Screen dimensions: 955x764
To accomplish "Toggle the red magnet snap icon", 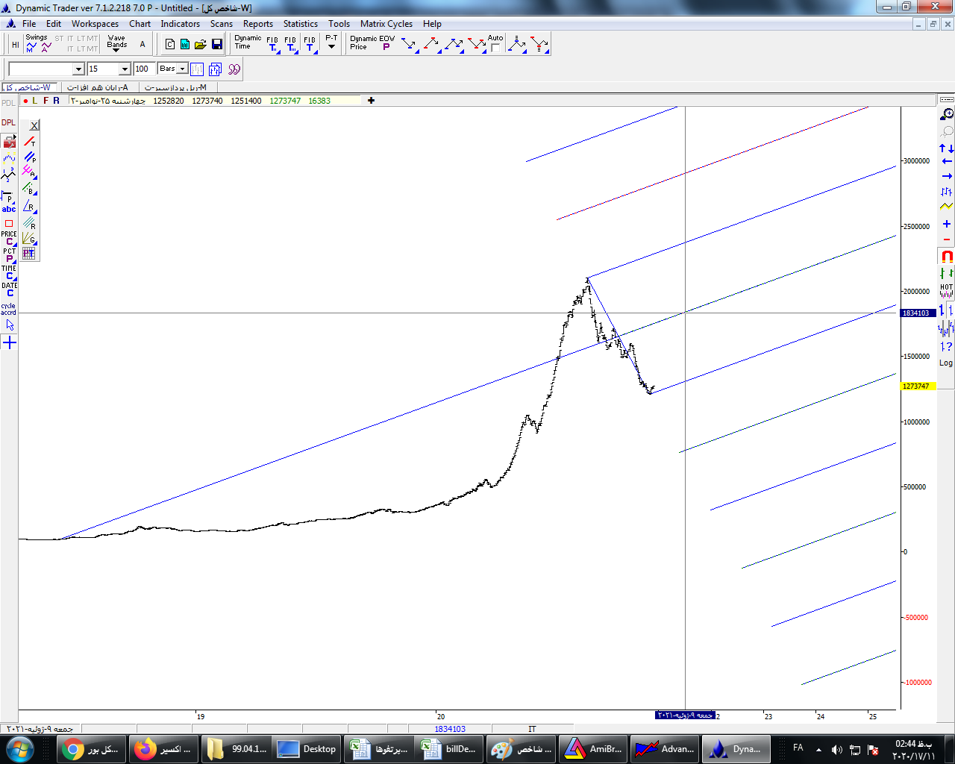I will [x=947, y=256].
